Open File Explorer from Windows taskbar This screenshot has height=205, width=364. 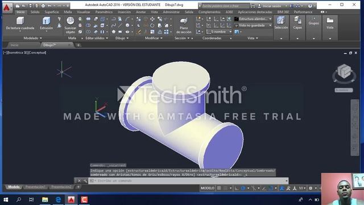pos(45,200)
